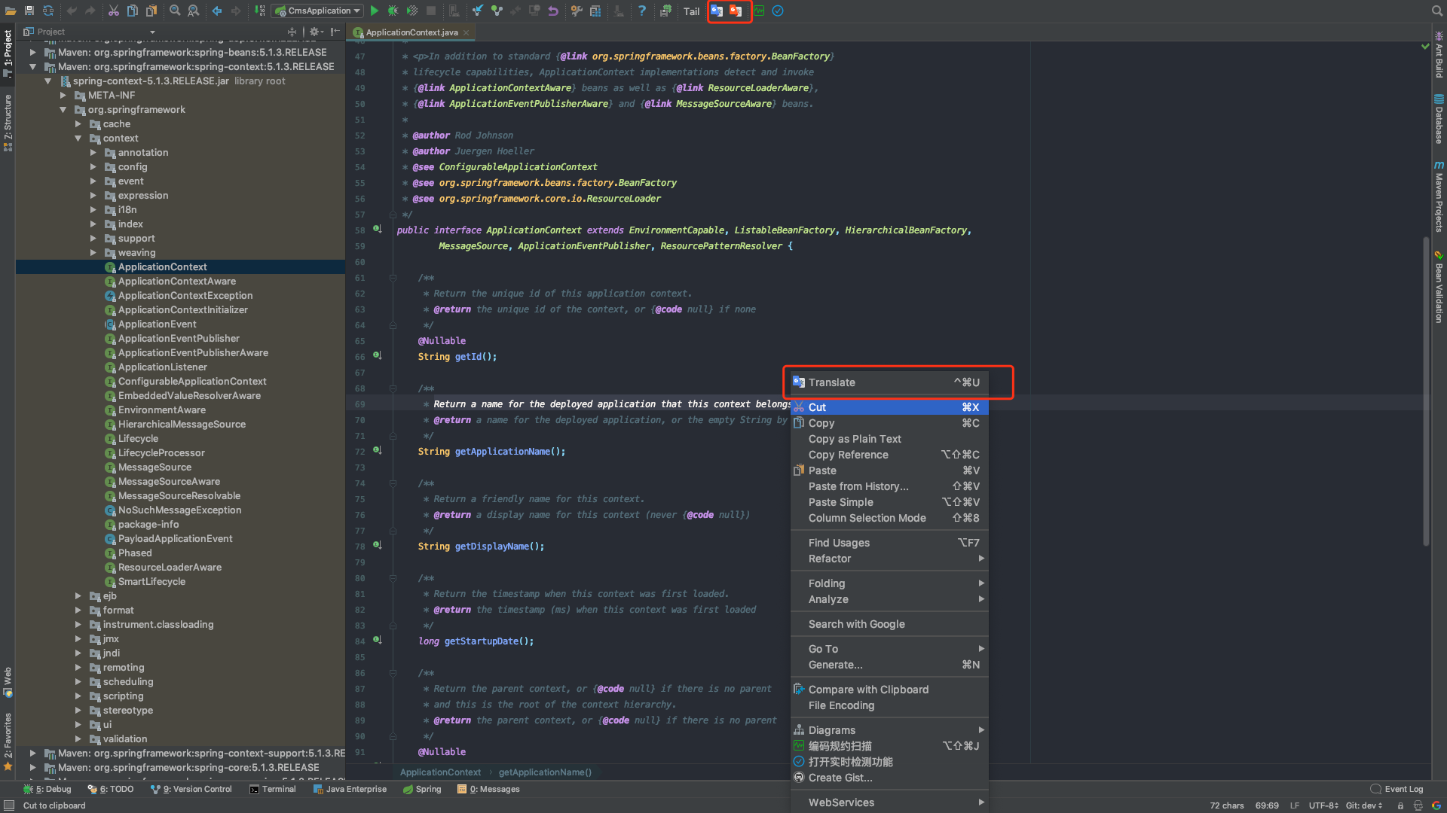
Task: Open the Terminal tool window tab
Action: 273,789
